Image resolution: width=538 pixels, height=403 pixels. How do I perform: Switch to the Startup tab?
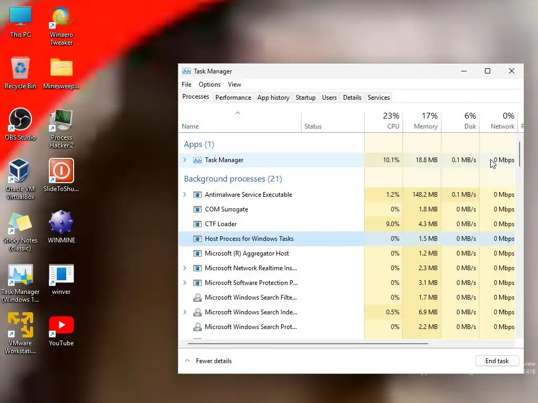306,98
